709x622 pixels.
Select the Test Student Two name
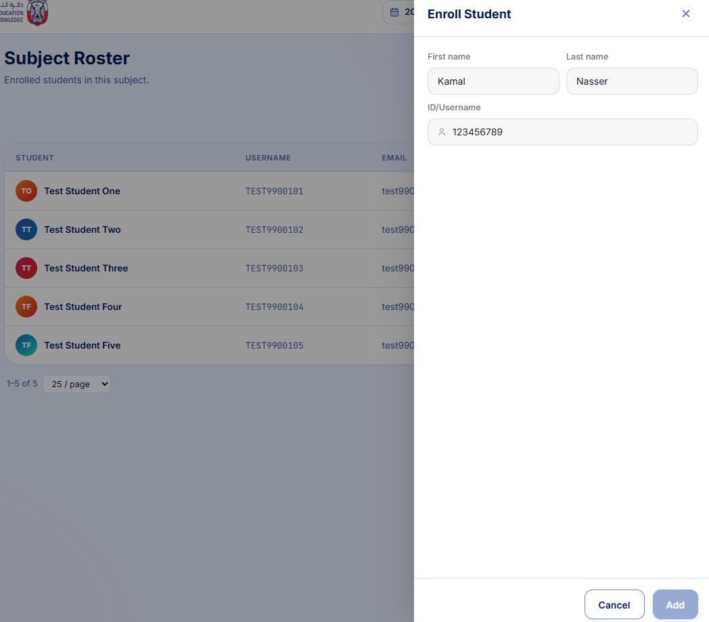click(x=83, y=229)
